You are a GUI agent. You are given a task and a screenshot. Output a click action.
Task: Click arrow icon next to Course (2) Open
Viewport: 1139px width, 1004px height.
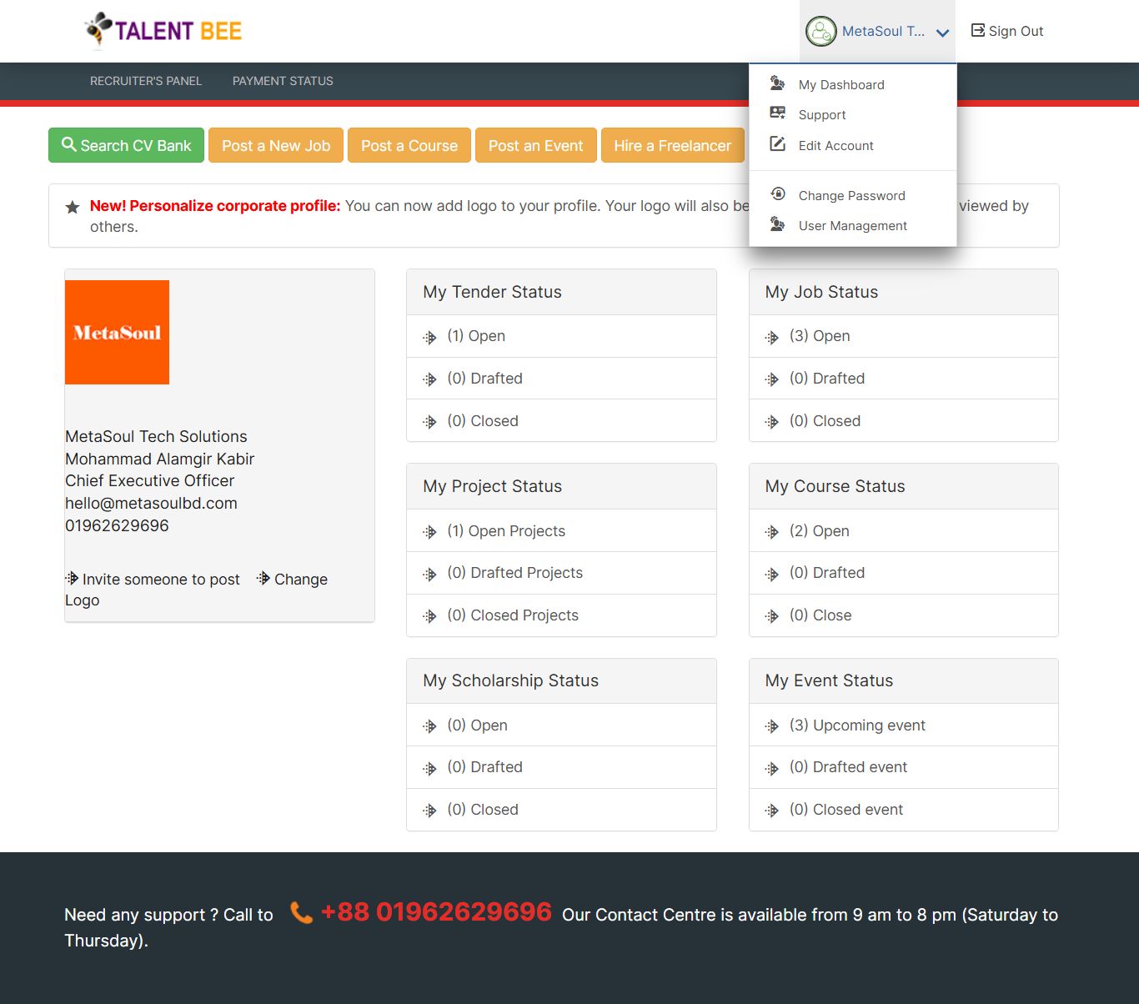point(772,532)
